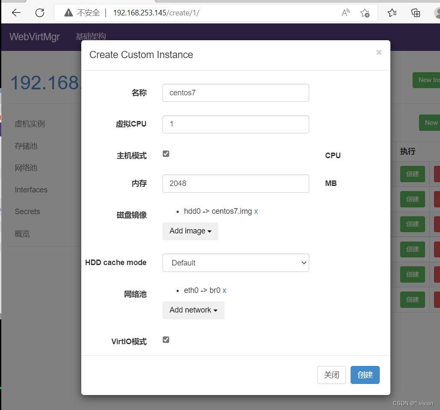Click the 磁盘镜像 label
The height and width of the screenshot is (410, 440).
click(132, 215)
